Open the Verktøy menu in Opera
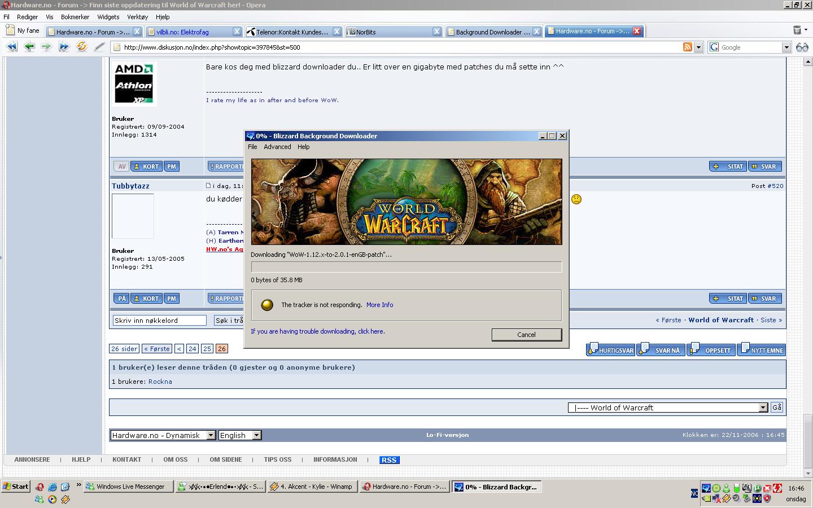This screenshot has height=508, width=813. pyautogui.click(x=138, y=17)
